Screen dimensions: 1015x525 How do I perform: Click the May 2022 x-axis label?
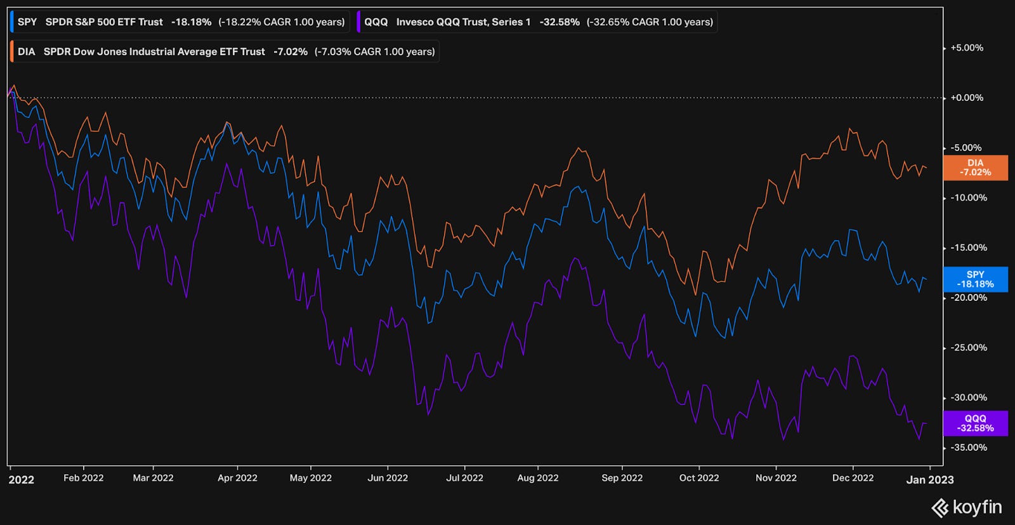tap(311, 478)
